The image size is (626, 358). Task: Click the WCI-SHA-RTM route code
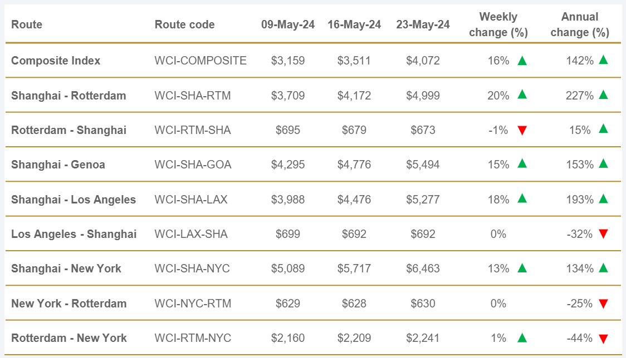tap(192, 96)
